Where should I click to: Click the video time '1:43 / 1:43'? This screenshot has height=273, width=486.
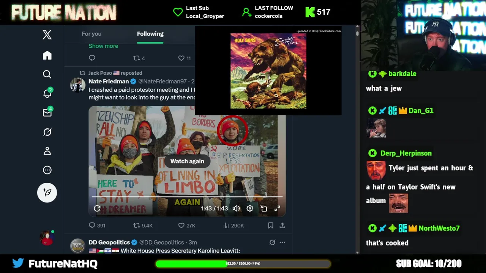(x=215, y=209)
